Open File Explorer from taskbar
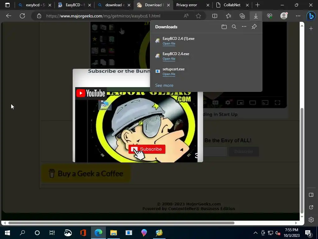 [114, 233]
